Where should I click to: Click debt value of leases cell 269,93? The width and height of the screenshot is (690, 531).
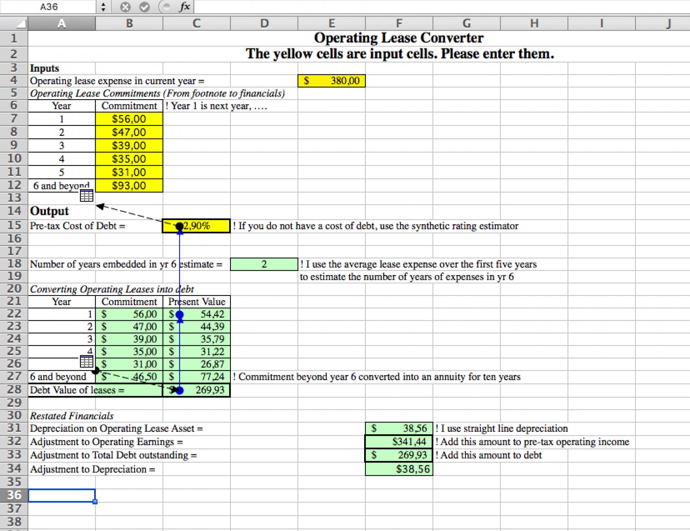197,390
